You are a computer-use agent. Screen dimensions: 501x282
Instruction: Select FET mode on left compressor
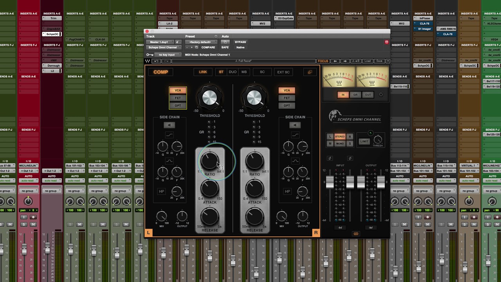tap(178, 98)
